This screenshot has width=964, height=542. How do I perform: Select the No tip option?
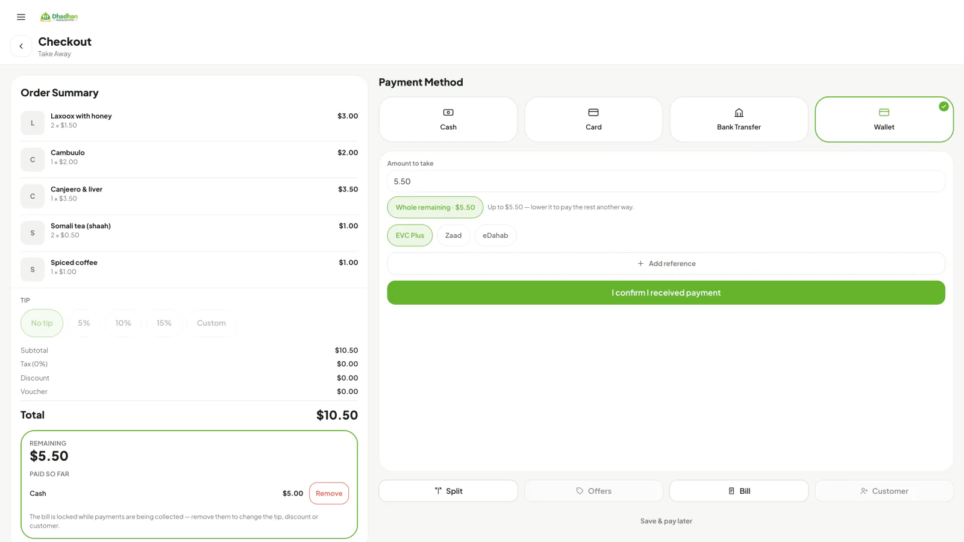(42, 323)
